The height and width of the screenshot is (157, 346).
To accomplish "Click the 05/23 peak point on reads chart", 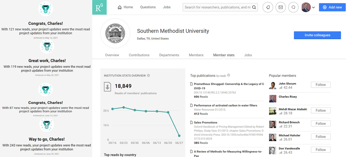I will click(124, 107).
